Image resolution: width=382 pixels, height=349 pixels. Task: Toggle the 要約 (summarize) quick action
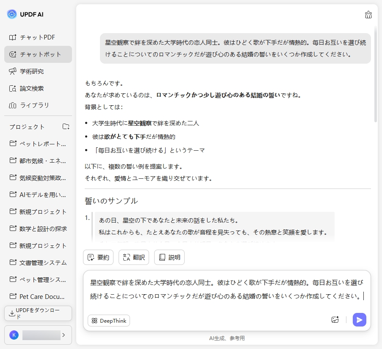tap(98, 257)
